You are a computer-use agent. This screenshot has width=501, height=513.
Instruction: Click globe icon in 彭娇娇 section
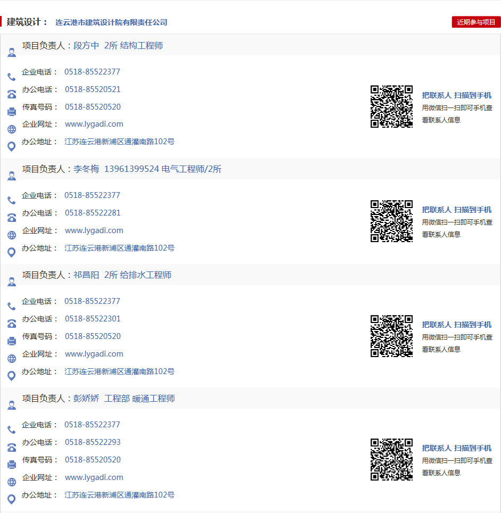pos(12,482)
